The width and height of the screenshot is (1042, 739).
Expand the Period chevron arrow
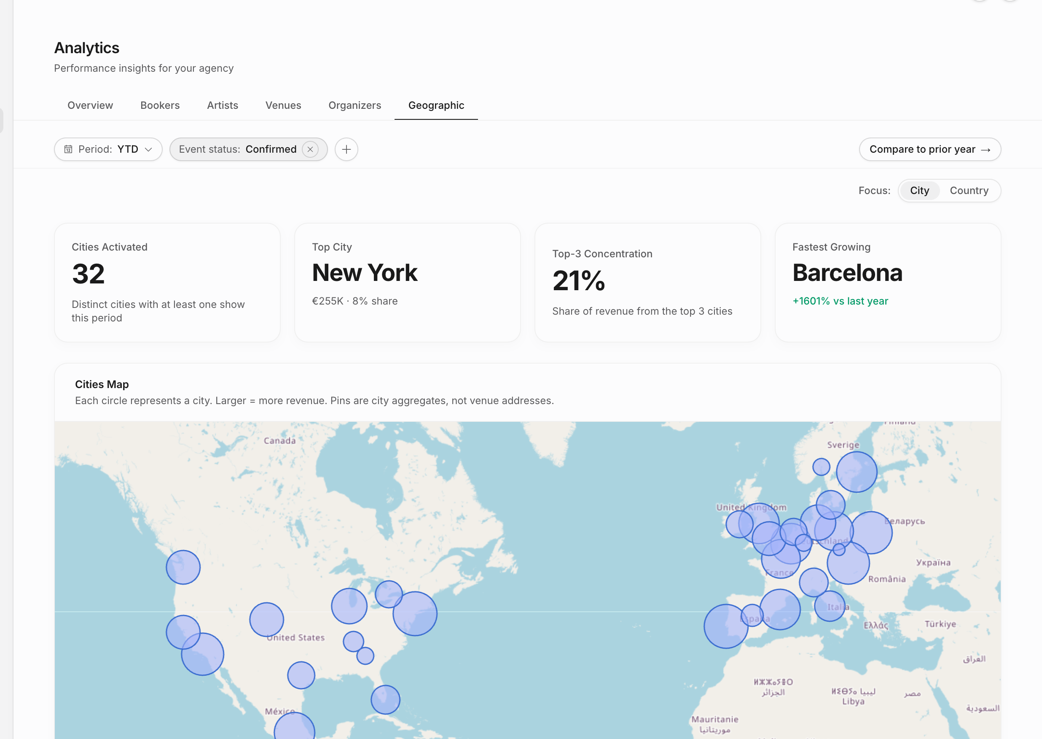pyautogui.click(x=148, y=150)
